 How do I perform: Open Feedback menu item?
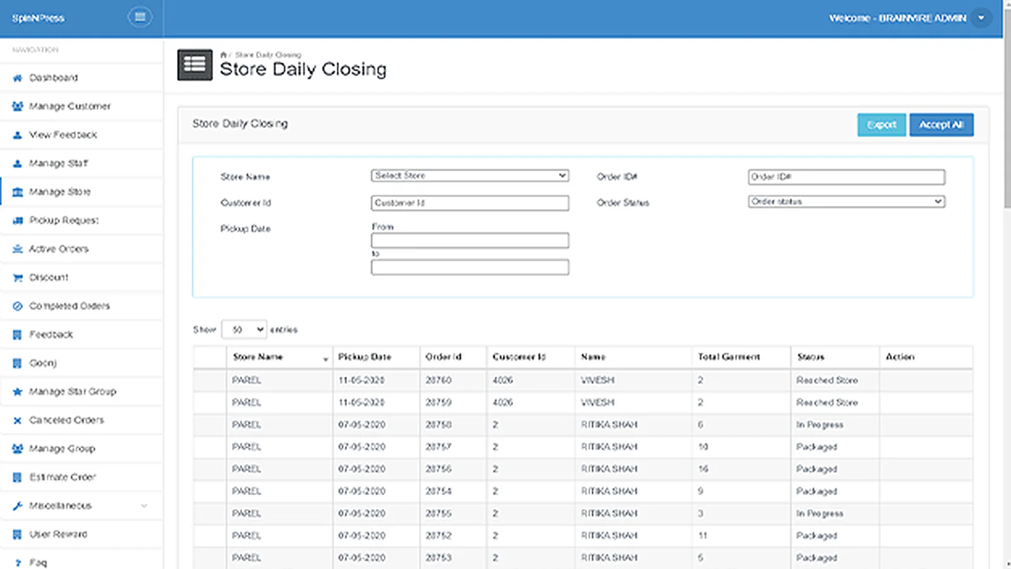click(82, 335)
